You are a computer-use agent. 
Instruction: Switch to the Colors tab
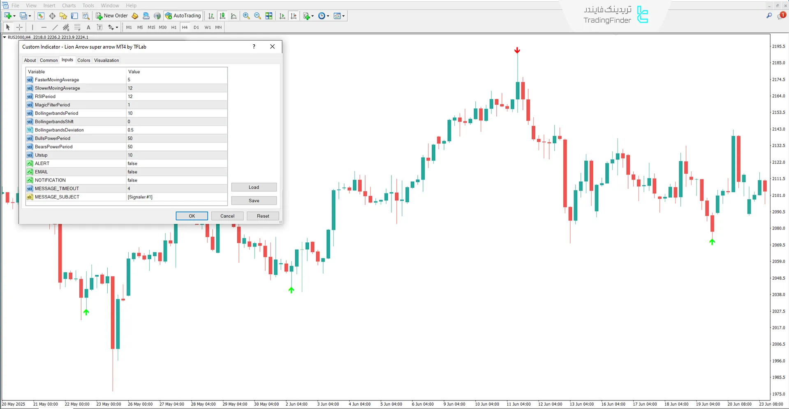click(x=83, y=60)
